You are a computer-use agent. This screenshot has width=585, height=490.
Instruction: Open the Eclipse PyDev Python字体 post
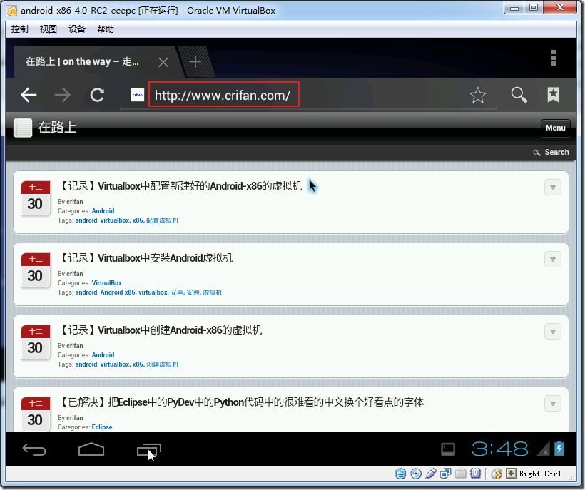point(241,402)
